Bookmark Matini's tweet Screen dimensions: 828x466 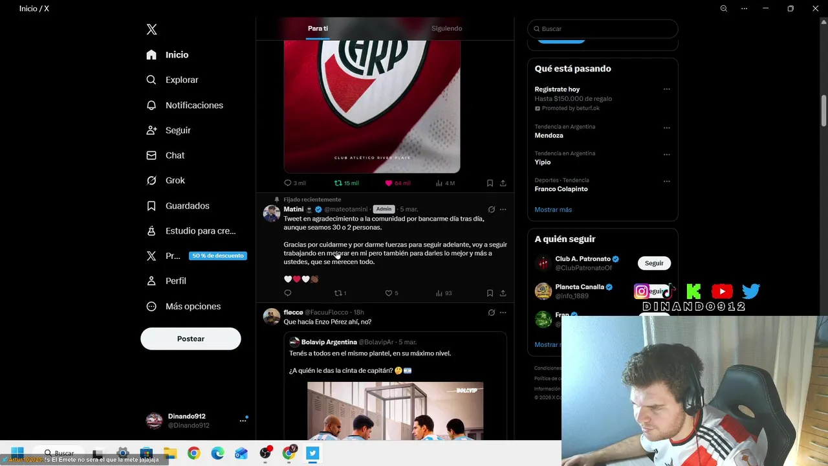(x=490, y=293)
